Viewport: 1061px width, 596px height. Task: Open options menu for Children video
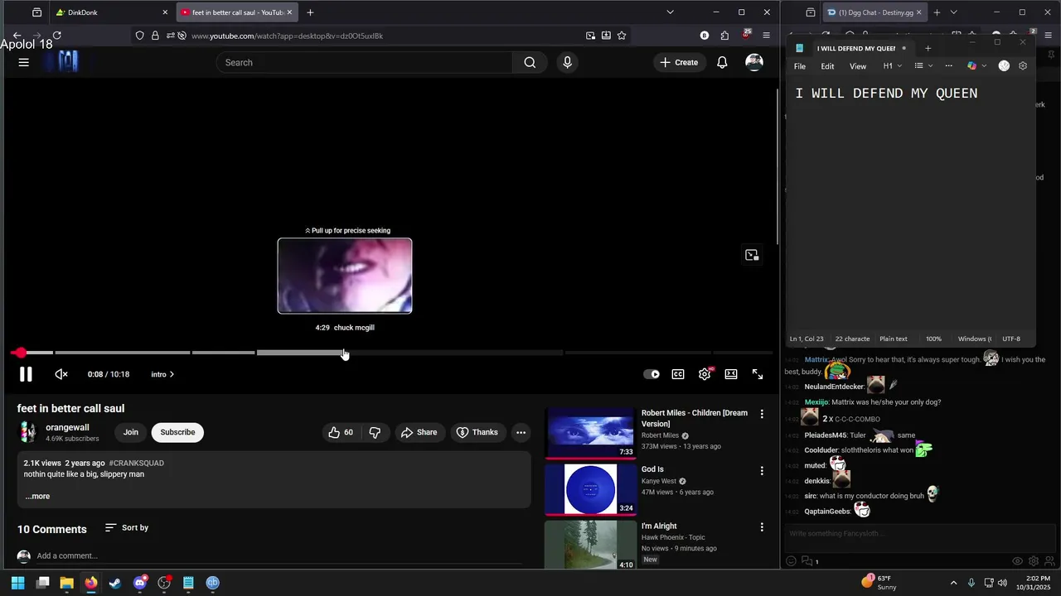tap(762, 414)
